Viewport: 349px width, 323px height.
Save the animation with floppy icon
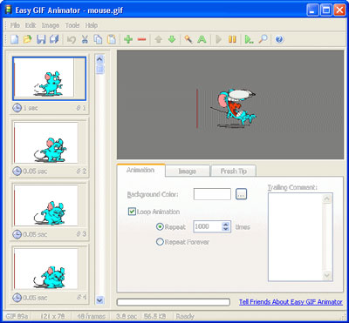tap(41, 39)
